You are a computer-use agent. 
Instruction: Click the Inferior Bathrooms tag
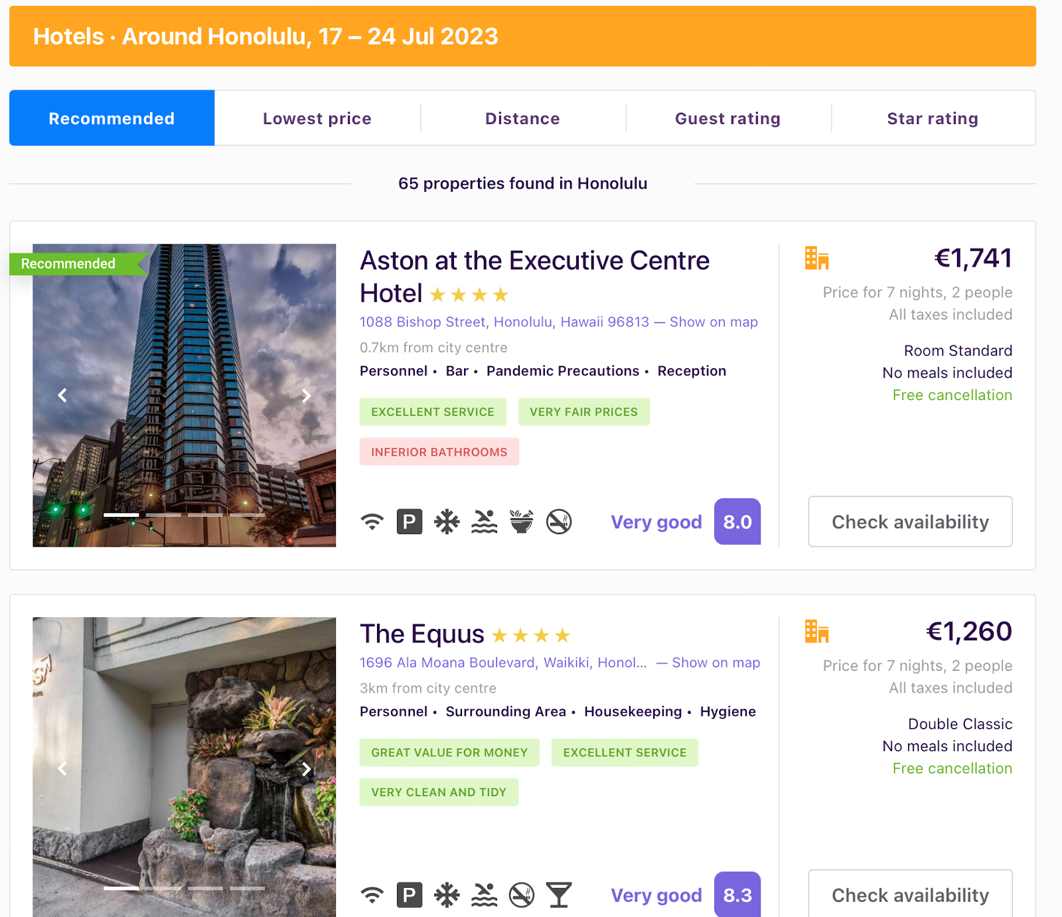(439, 452)
